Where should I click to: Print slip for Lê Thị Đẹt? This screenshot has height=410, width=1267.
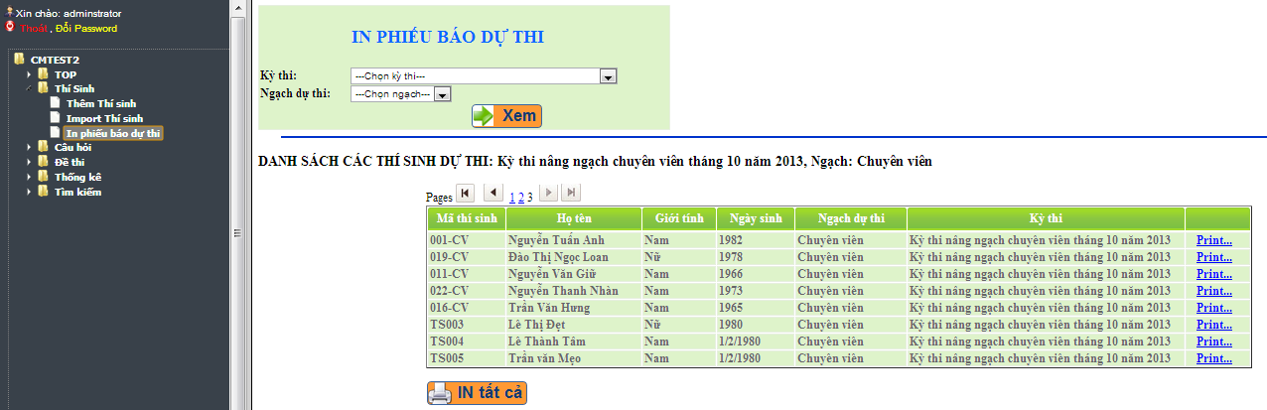[x=1213, y=325]
